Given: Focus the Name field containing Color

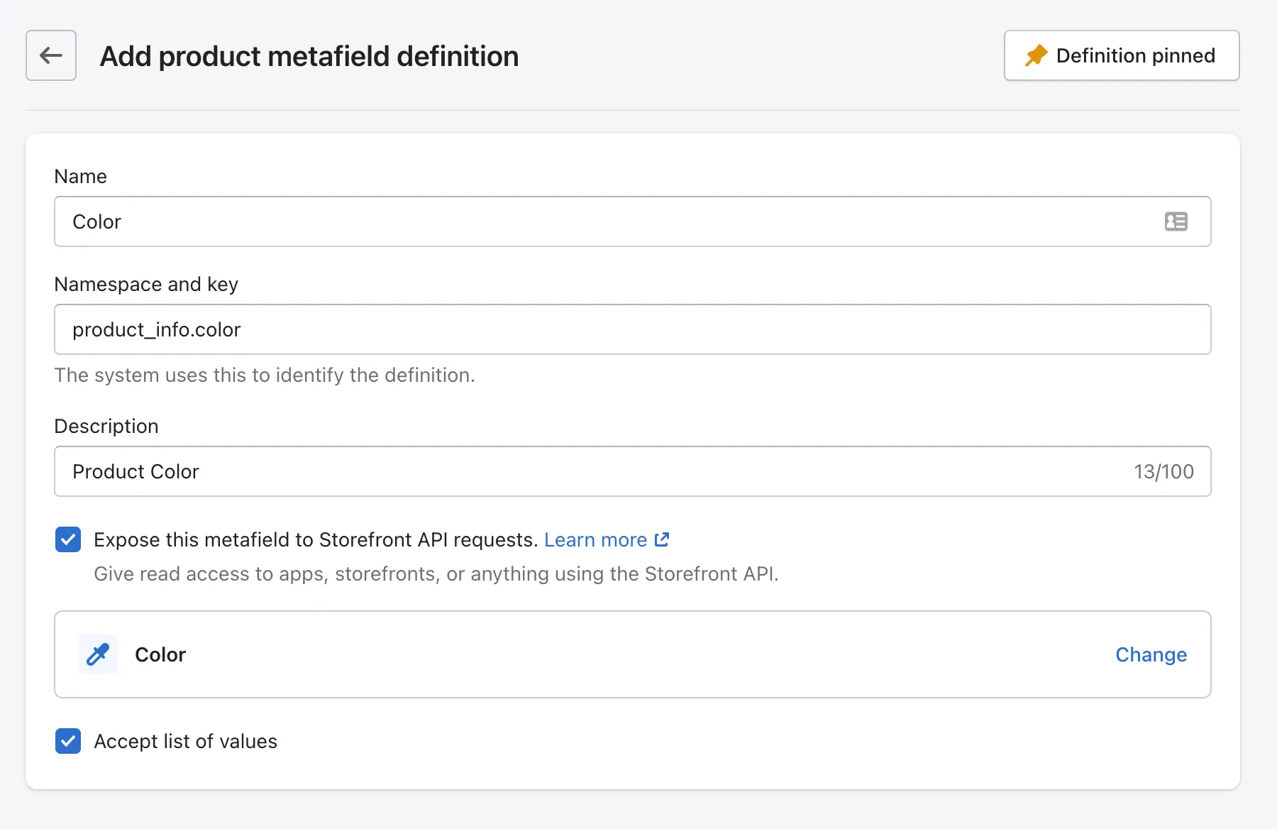Looking at the screenshot, I should [632, 221].
